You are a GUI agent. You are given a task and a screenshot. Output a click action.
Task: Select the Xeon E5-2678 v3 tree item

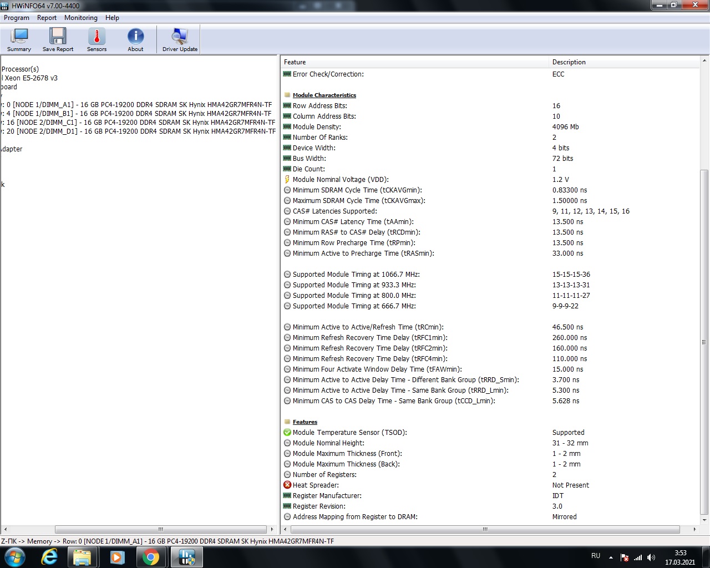[29, 78]
